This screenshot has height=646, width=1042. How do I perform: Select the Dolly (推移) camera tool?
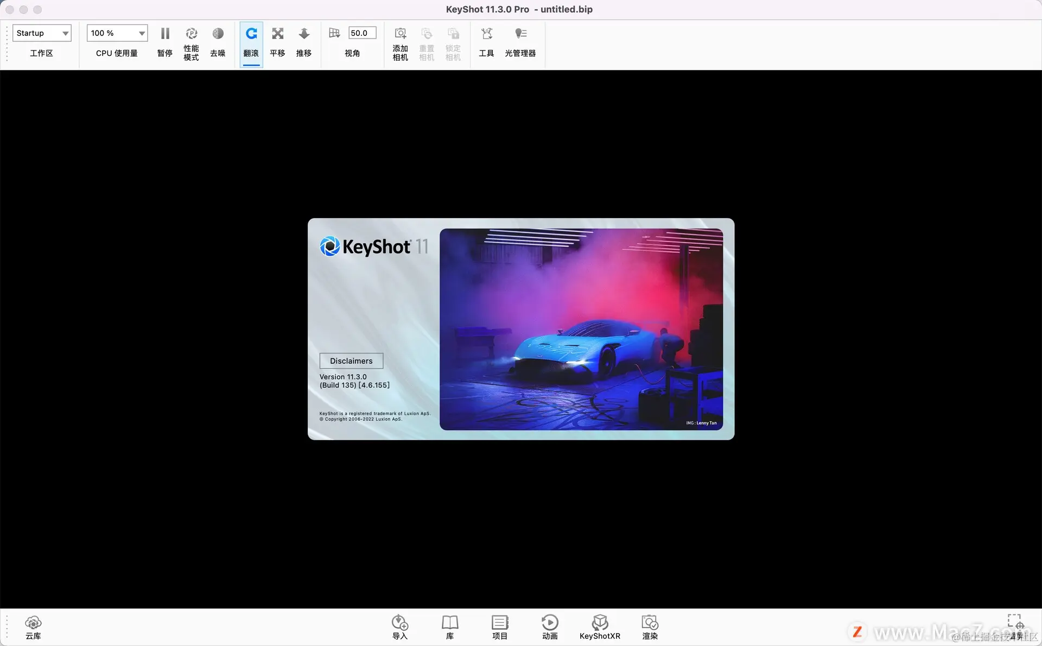(x=304, y=34)
